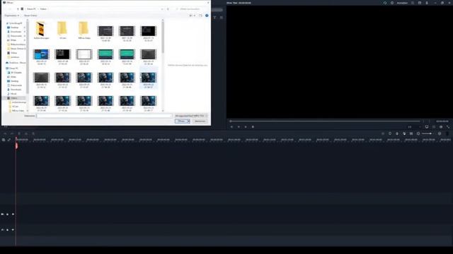This screenshot has width=453, height=254.
Task: Expand the split arrow on the Öffnen button
Action: (x=189, y=121)
